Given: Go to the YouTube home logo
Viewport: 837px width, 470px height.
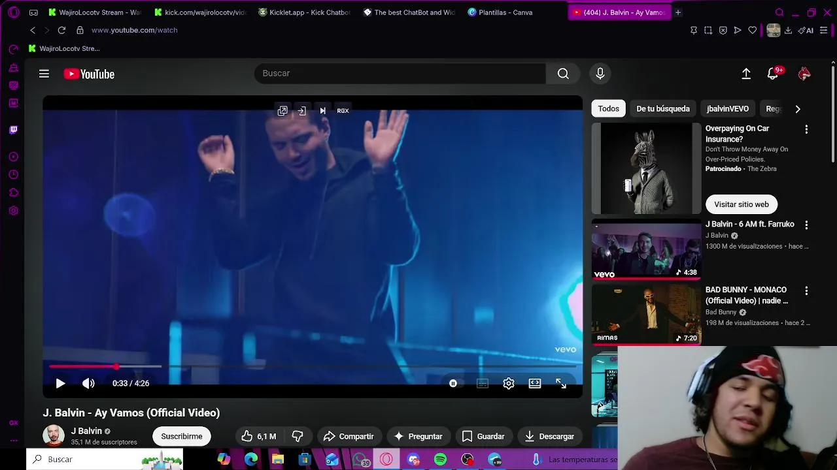Looking at the screenshot, I should click(89, 74).
